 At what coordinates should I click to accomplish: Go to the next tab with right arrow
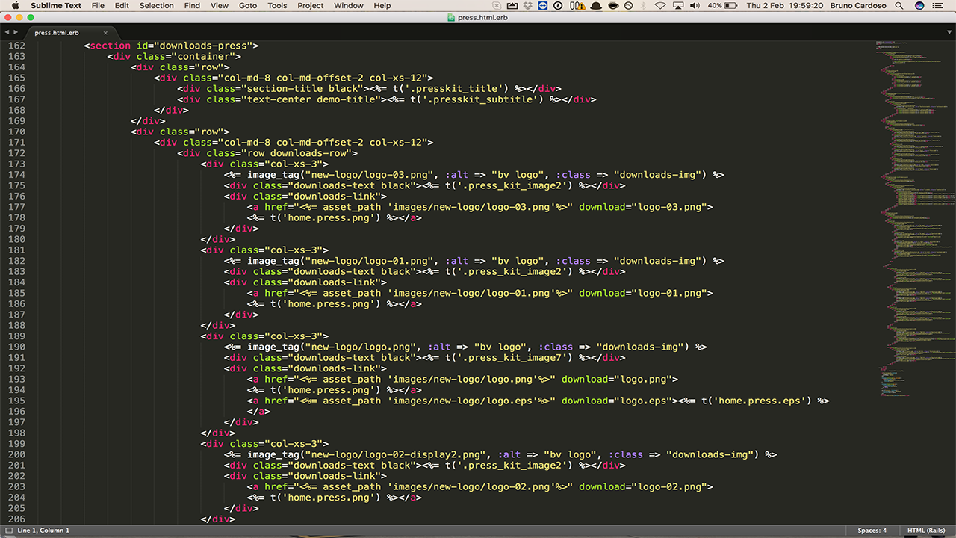15,33
